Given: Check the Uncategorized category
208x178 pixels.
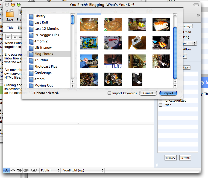Looking at the screenshot, I should pyautogui.click(x=160, y=101).
